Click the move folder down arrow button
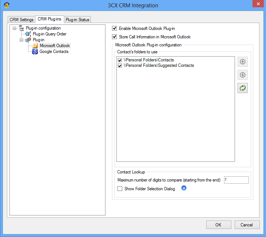The height and width of the screenshot is (237, 266). pos(242,75)
